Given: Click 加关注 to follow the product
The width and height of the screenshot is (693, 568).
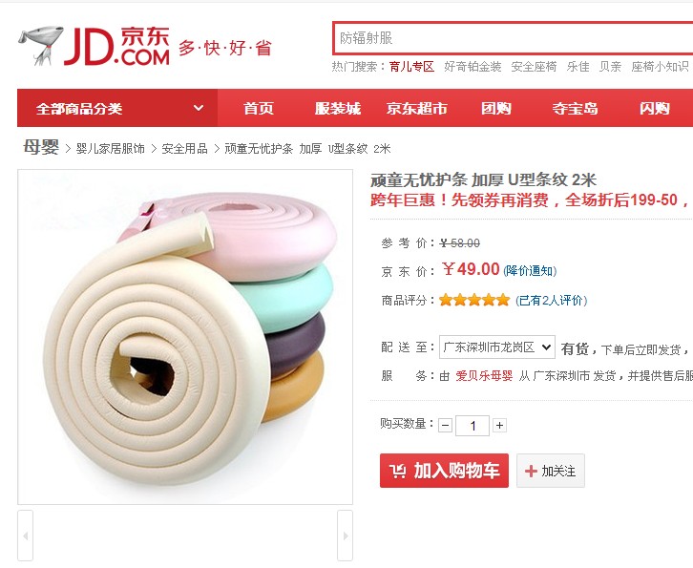Looking at the screenshot, I should [x=551, y=471].
